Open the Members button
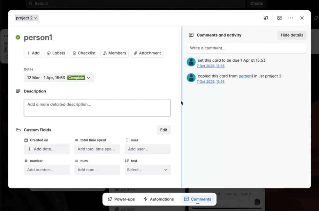 pyautogui.click(x=115, y=53)
